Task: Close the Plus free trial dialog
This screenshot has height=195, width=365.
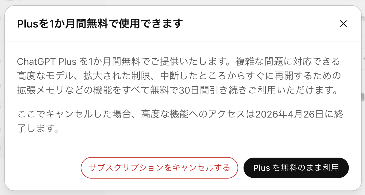Action: coord(343,24)
